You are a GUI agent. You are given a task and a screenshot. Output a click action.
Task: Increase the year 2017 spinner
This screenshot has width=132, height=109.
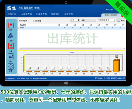coord(79,20)
